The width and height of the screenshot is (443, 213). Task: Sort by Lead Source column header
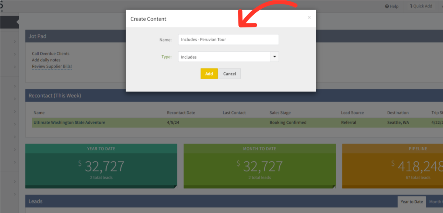(x=352, y=113)
